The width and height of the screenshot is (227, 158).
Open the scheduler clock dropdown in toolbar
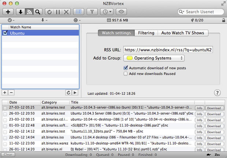point(107,12)
